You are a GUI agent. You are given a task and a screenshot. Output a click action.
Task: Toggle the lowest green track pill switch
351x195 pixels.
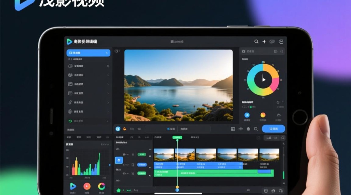pyautogui.click(x=142, y=173)
